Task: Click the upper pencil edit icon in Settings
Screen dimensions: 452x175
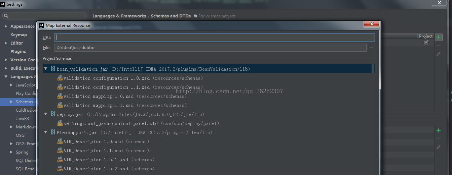Action: 439,54
